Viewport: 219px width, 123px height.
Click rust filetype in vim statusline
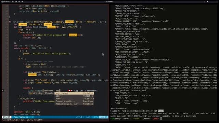[x=88, y=117]
